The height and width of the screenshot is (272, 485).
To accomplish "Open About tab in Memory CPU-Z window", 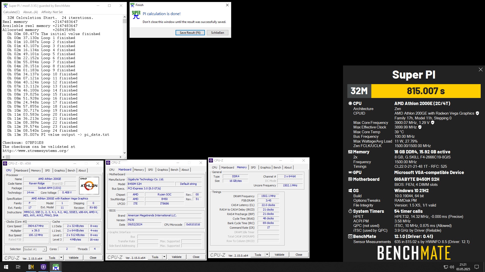I will click(288, 167).
